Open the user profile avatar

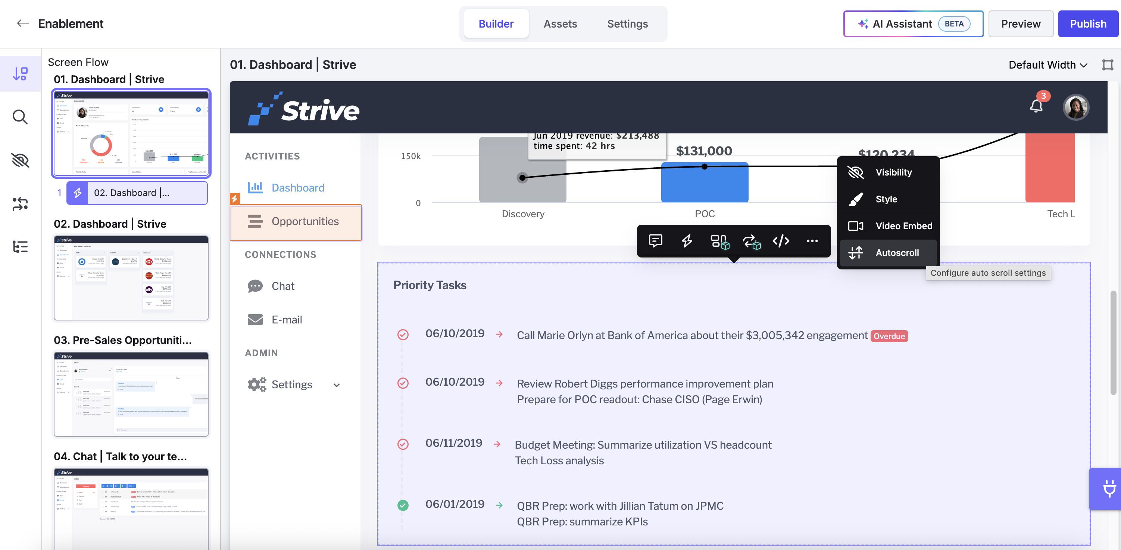(1076, 107)
